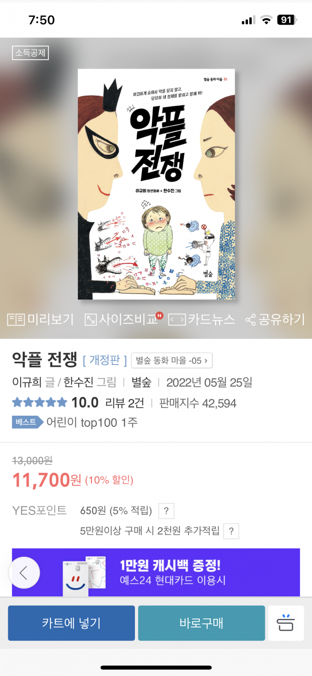Image resolution: width=312 pixels, height=676 pixels.
Task: Buy now with the 바로구매 button
Action: click(202, 623)
